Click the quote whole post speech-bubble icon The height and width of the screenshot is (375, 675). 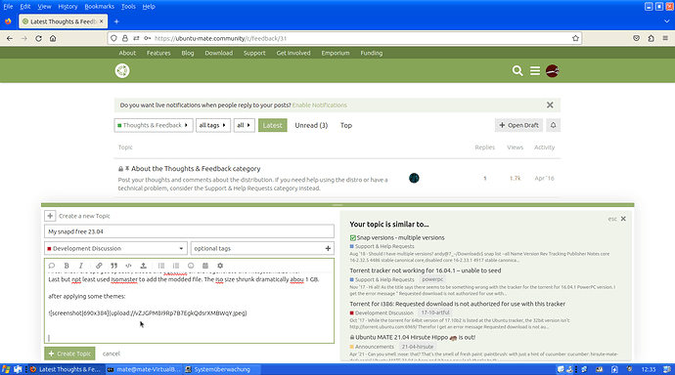point(52,266)
